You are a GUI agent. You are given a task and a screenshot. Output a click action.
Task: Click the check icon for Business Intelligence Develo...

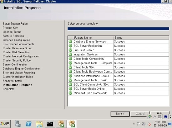(x=70, y=76)
